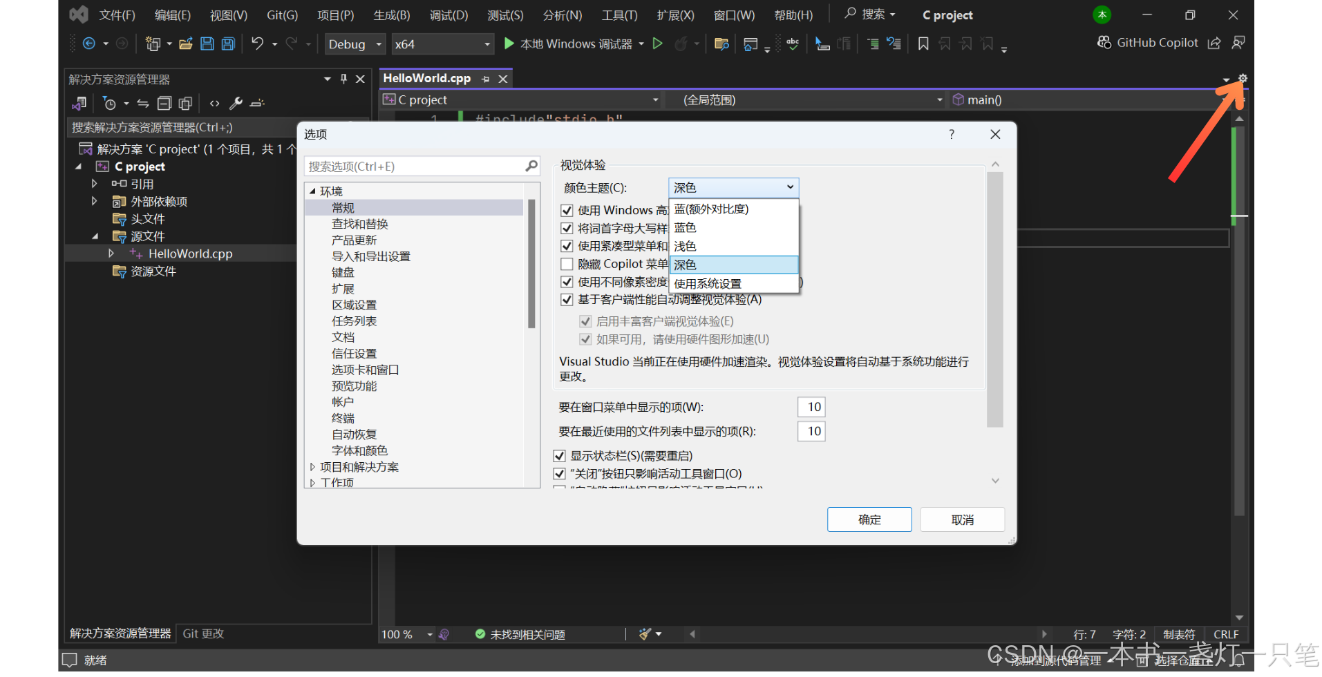
Task: Click Solution Explorer pending changes clock icon
Action: pyautogui.click(x=109, y=104)
